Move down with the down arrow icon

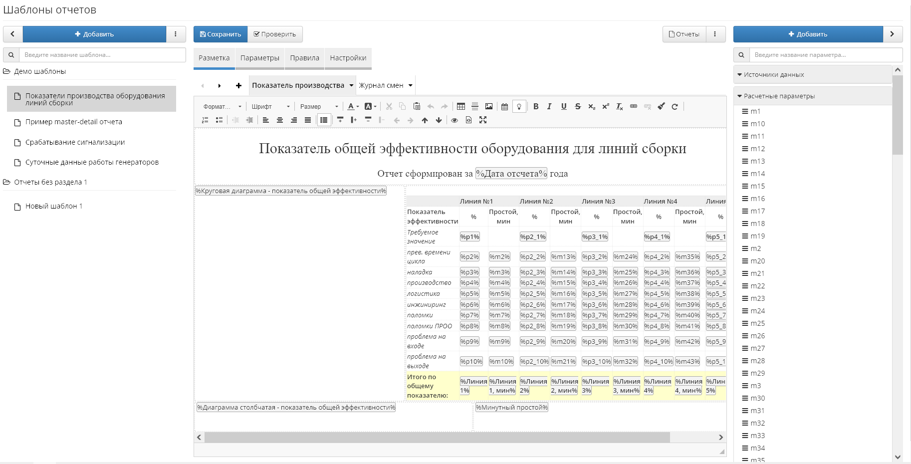point(439,120)
